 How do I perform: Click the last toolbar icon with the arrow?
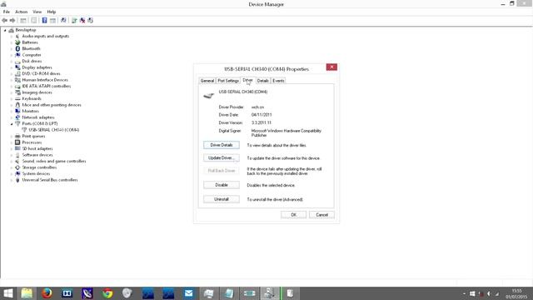pyautogui.click(x=91, y=20)
